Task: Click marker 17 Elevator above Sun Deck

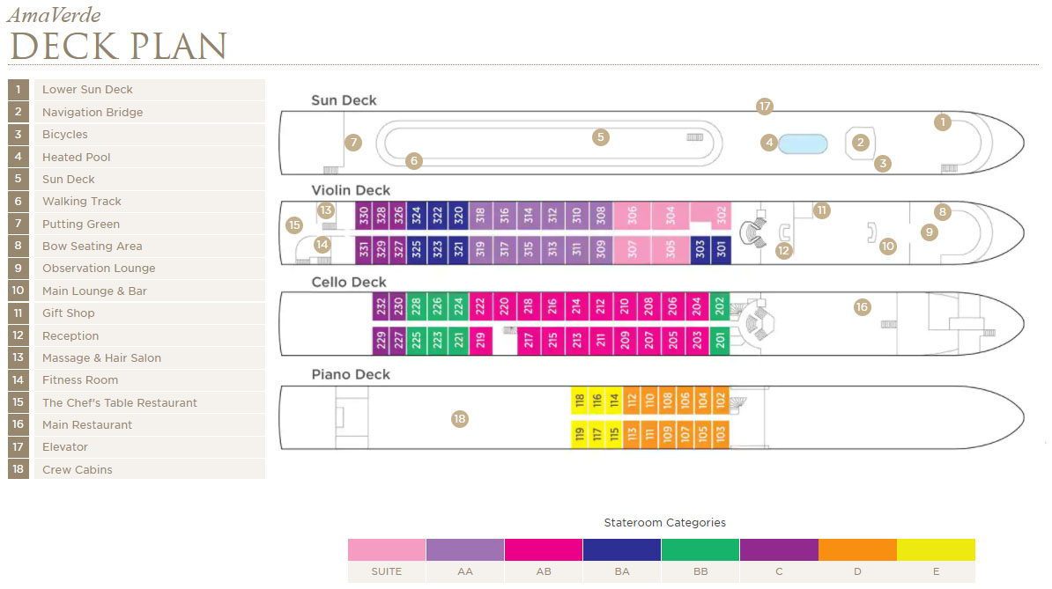Action: click(764, 106)
